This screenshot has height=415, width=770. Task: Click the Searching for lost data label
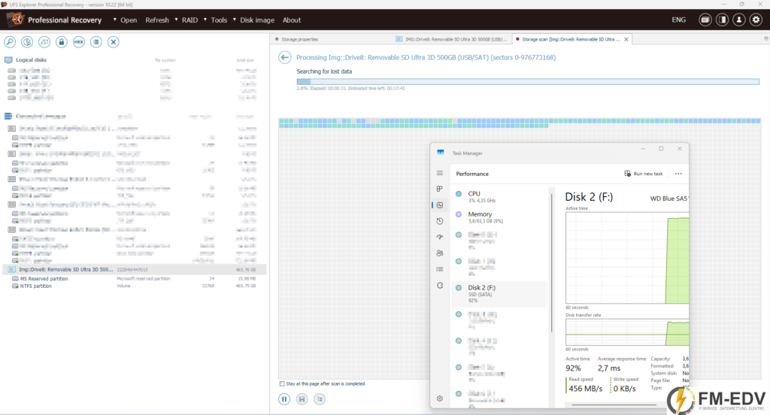324,71
